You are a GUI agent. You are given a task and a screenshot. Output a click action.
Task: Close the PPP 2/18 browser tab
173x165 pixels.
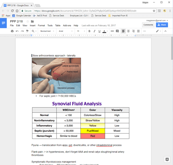[x=31, y=5]
